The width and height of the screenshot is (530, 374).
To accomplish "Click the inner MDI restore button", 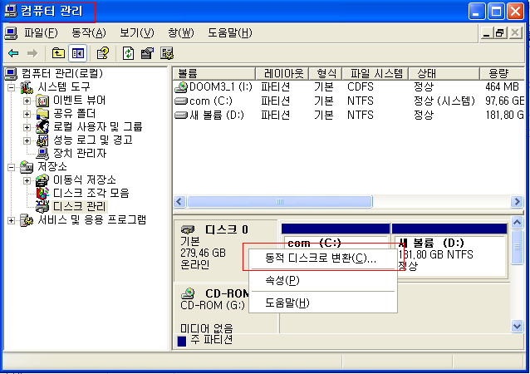I will tap(500, 33).
